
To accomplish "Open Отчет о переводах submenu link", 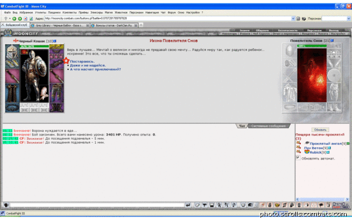I will pyautogui.click(x=286, y=33).
